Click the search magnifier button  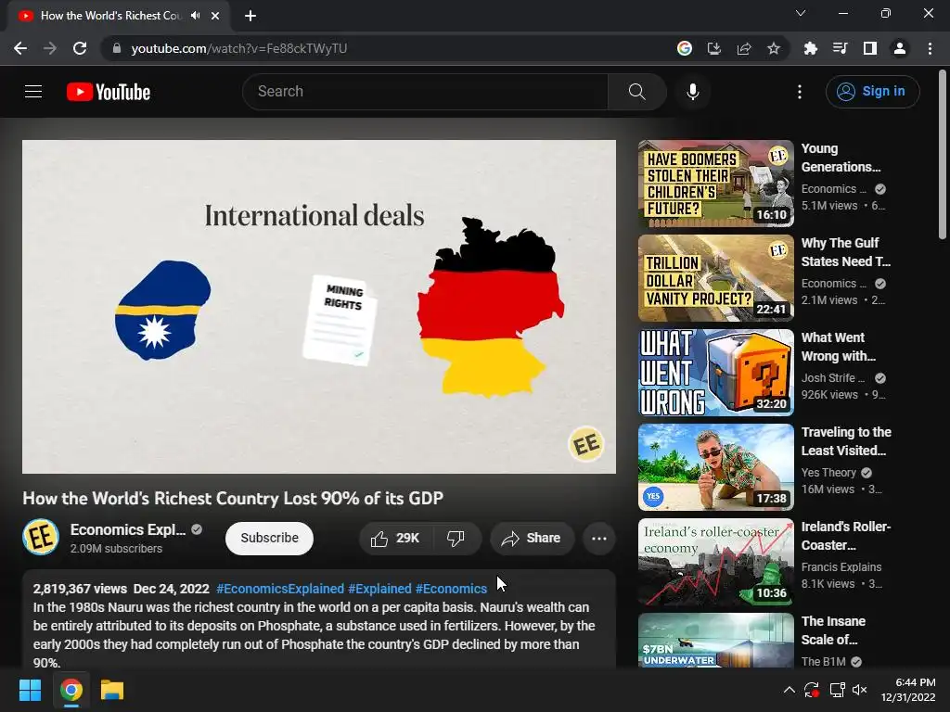[x=636, y=92]
